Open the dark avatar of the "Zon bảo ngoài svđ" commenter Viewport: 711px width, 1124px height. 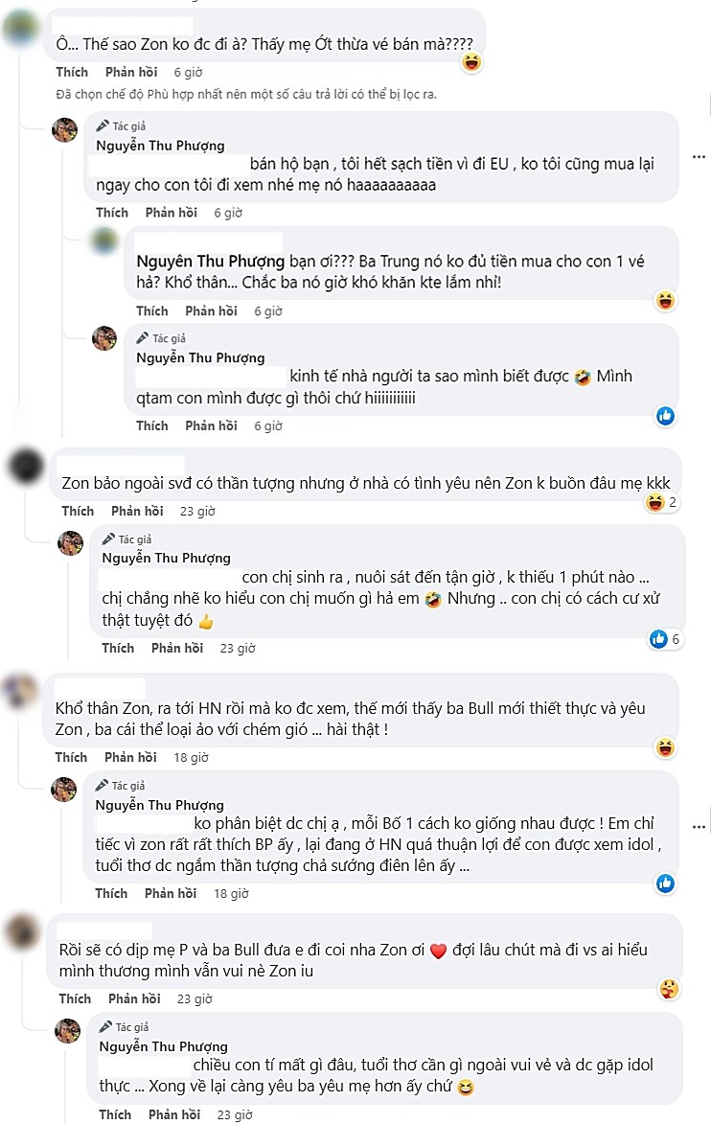pyautogui.click(x=21, y=469)
